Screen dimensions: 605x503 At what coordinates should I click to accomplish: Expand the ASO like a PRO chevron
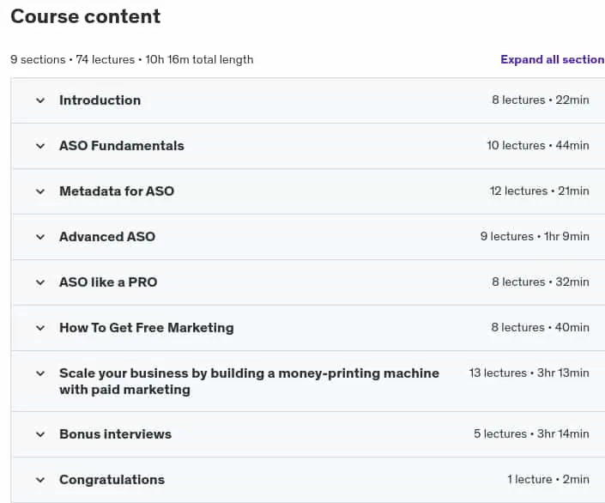40,282
